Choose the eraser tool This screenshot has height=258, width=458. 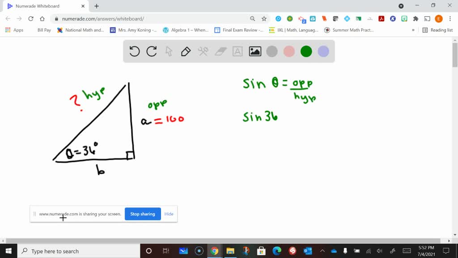tap(221, 52)
